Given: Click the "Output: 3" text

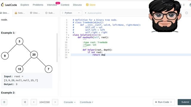Looking at the screenshot, I should [x=11, y=84].
